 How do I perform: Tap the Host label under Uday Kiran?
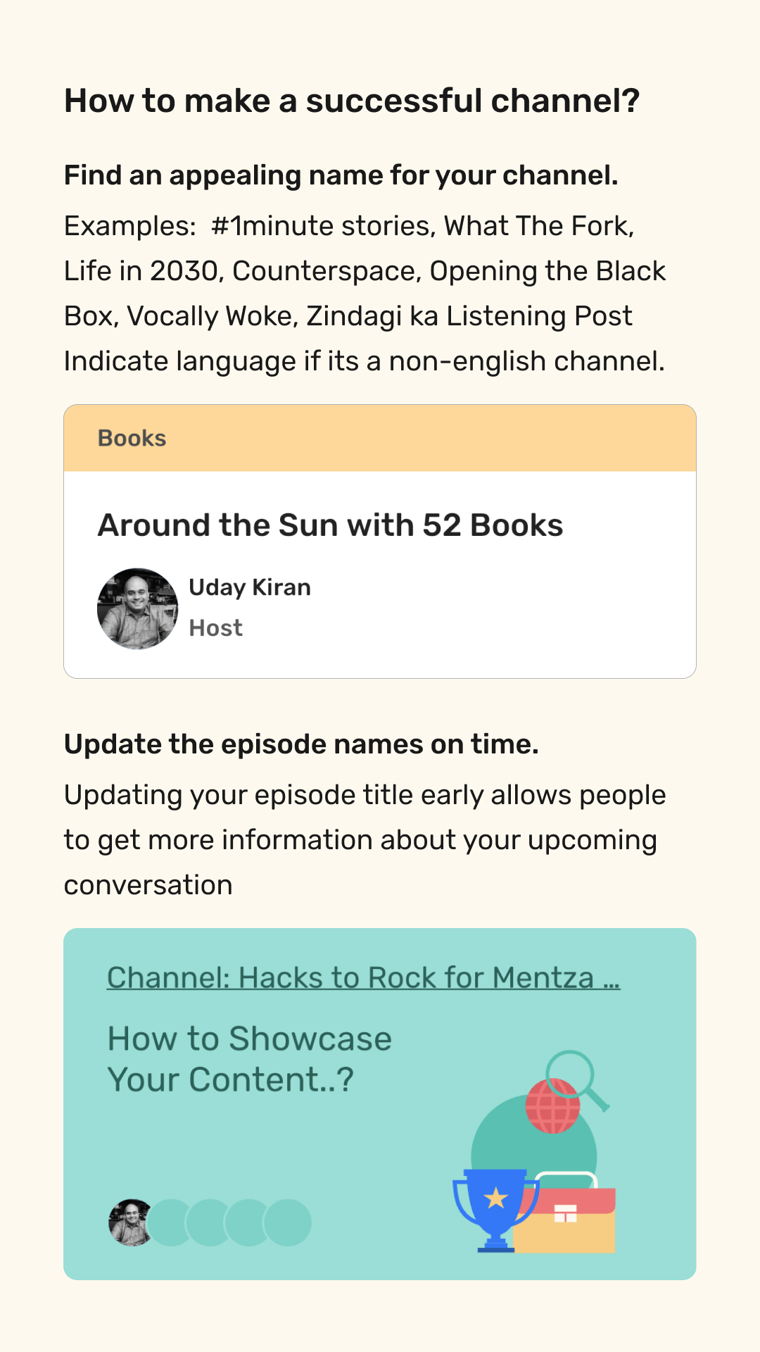(215, 627)
